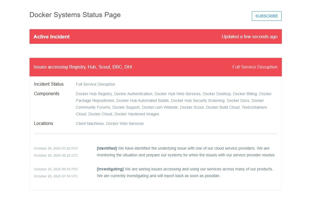
Task: Click the red 'Full Service Disruption' header label
Action: [x=255, y=67]
